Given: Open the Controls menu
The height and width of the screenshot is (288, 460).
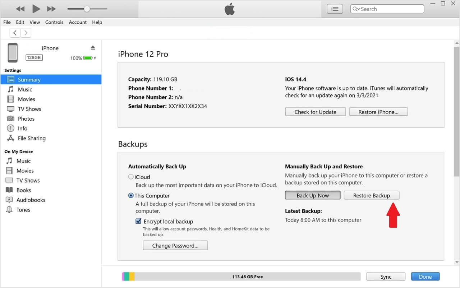Looking at the screenshot, I should (54, 22).
